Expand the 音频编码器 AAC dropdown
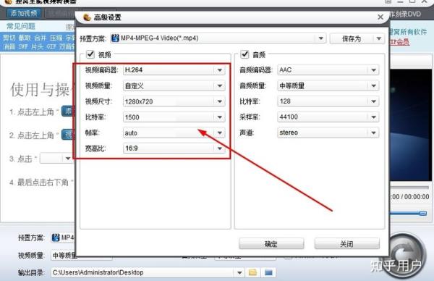Screen dimensions: 434x281 point(328,70)
